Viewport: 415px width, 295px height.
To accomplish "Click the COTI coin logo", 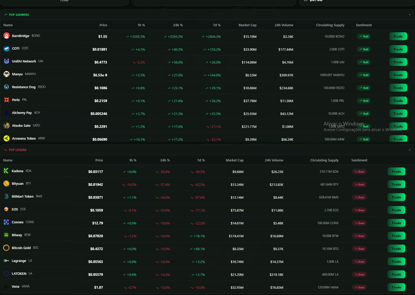I will tap(7, 48).
